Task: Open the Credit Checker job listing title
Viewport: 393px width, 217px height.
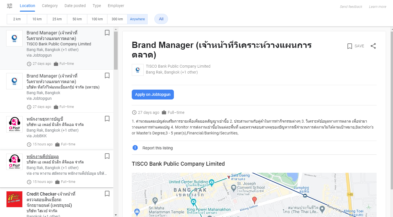Action: (51, 200)
